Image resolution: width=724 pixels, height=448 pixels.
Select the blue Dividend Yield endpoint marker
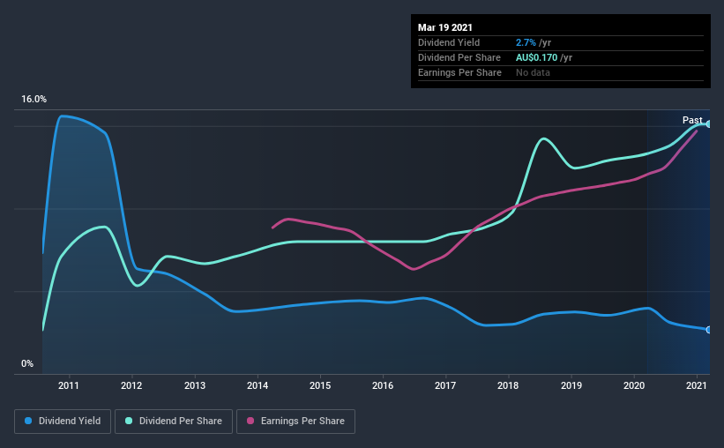pyautogui.click(x=709, y=330)
